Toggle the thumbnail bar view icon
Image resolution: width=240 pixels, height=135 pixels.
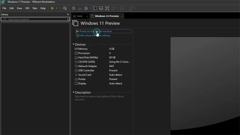point(101,8)
